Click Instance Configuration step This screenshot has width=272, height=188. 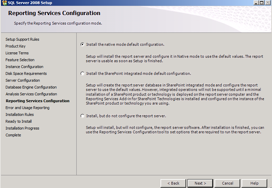pos(24,67)
